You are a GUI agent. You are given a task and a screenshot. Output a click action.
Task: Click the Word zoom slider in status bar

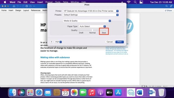pos(161,86)
